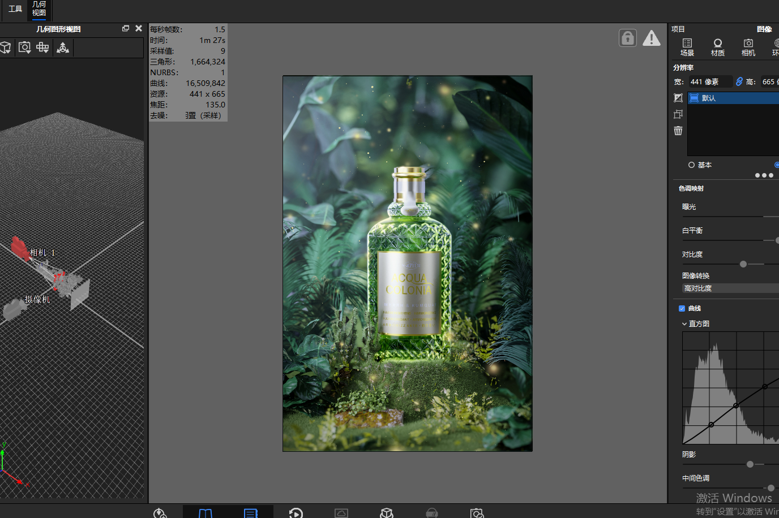Switch to the 相机 (Camera) tab

(x=748, y=48)
